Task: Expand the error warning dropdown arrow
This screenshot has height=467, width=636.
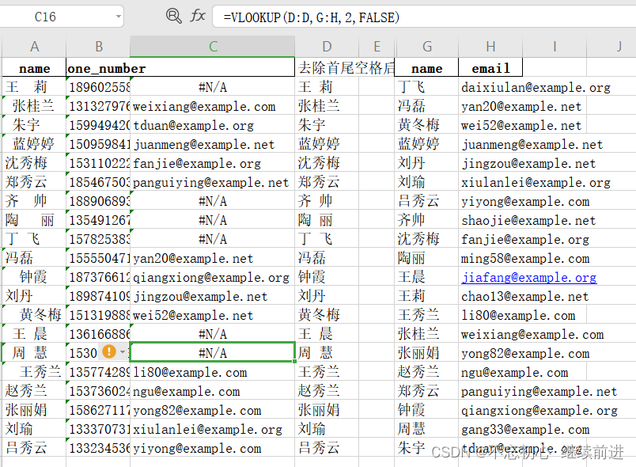Action: click(x=123, y=351)
